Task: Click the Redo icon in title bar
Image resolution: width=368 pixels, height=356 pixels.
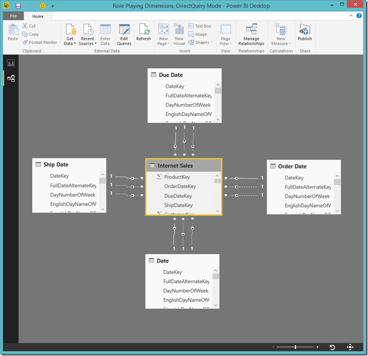Action: 34,6
